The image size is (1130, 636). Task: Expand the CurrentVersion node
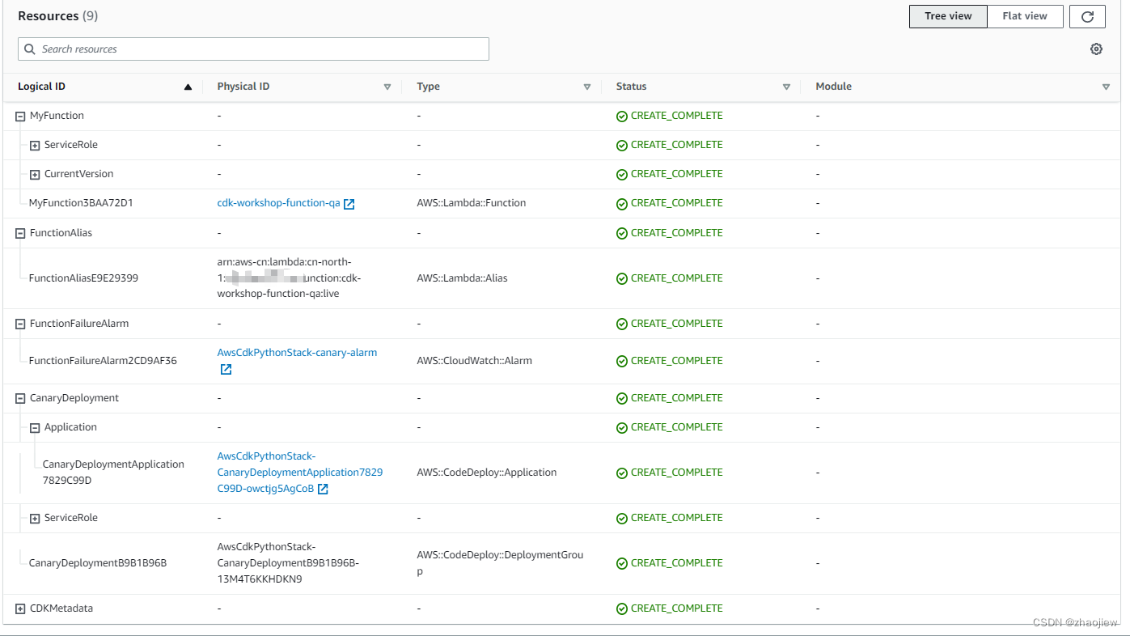tap(35, 175)
